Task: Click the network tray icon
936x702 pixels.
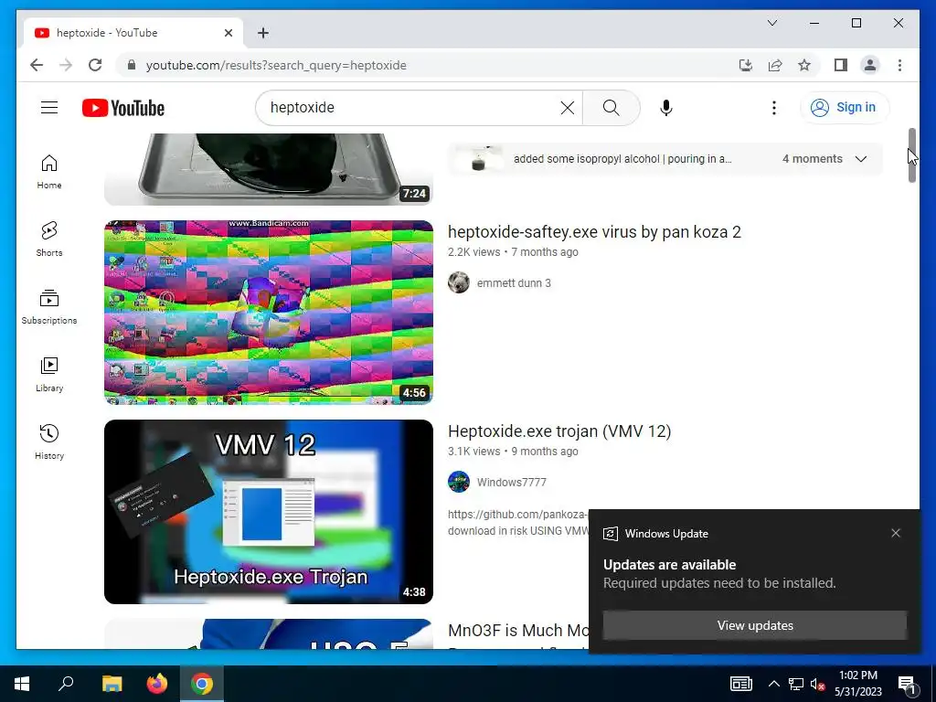Action: [796, 684]
